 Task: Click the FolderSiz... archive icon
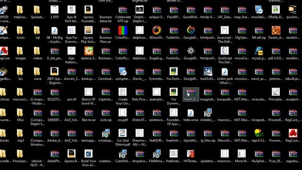(x=174, y=30)
